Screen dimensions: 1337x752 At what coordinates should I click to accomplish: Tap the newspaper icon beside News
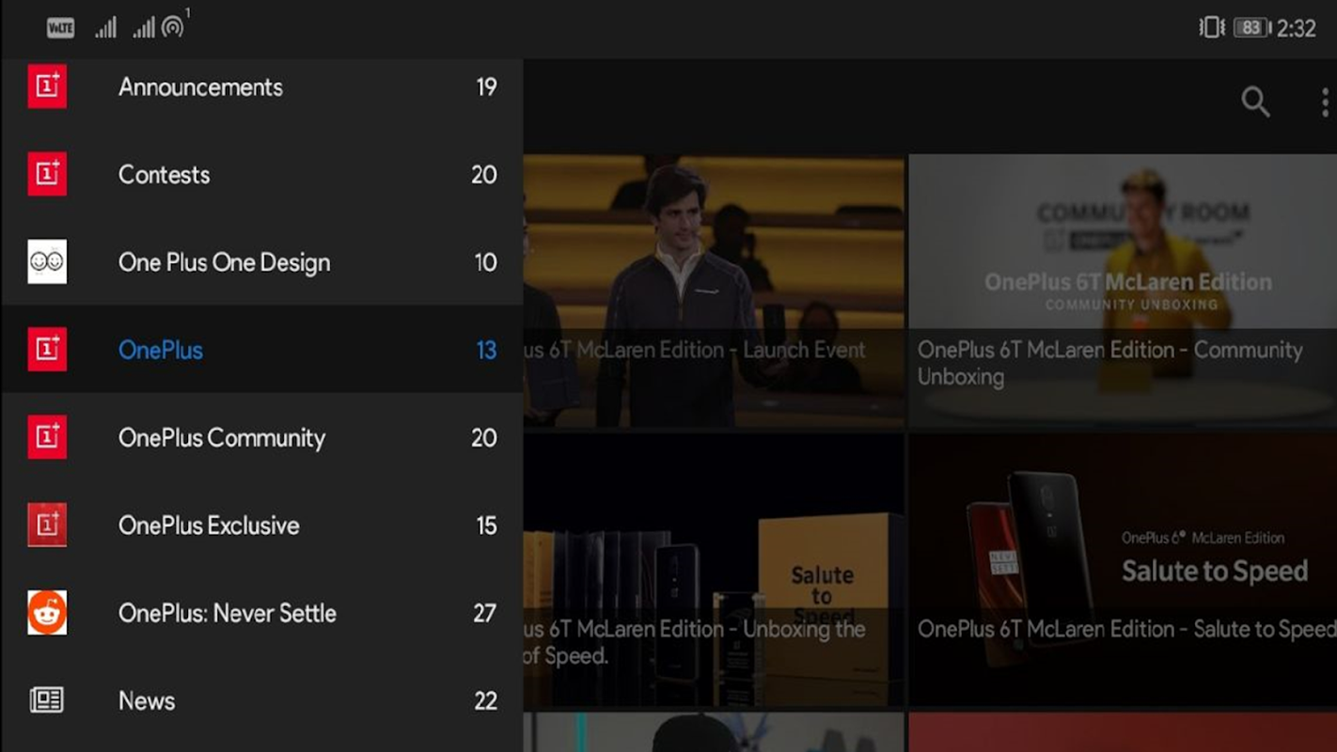(x=46, y=700)
